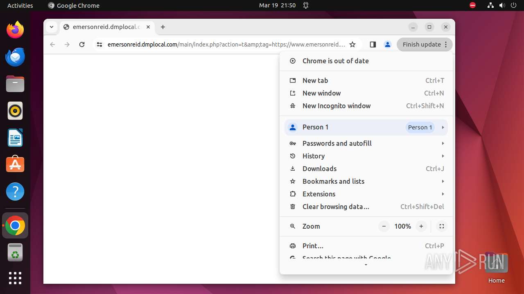
Task: Open the Files manager in the dock
Action: pyautogui.click(x=15, y=84)
